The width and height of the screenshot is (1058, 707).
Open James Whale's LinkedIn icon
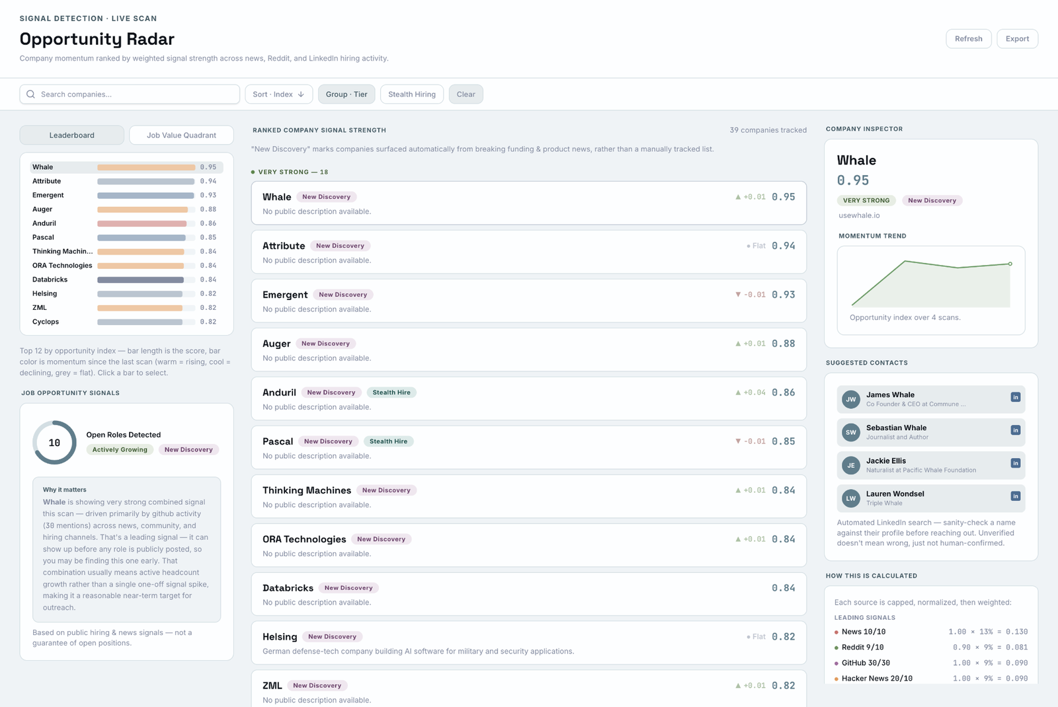1015,397
